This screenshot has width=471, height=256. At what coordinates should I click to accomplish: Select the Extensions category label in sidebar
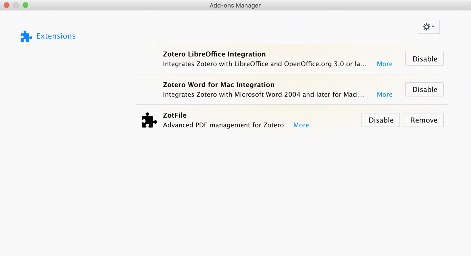tap(56, 36)
